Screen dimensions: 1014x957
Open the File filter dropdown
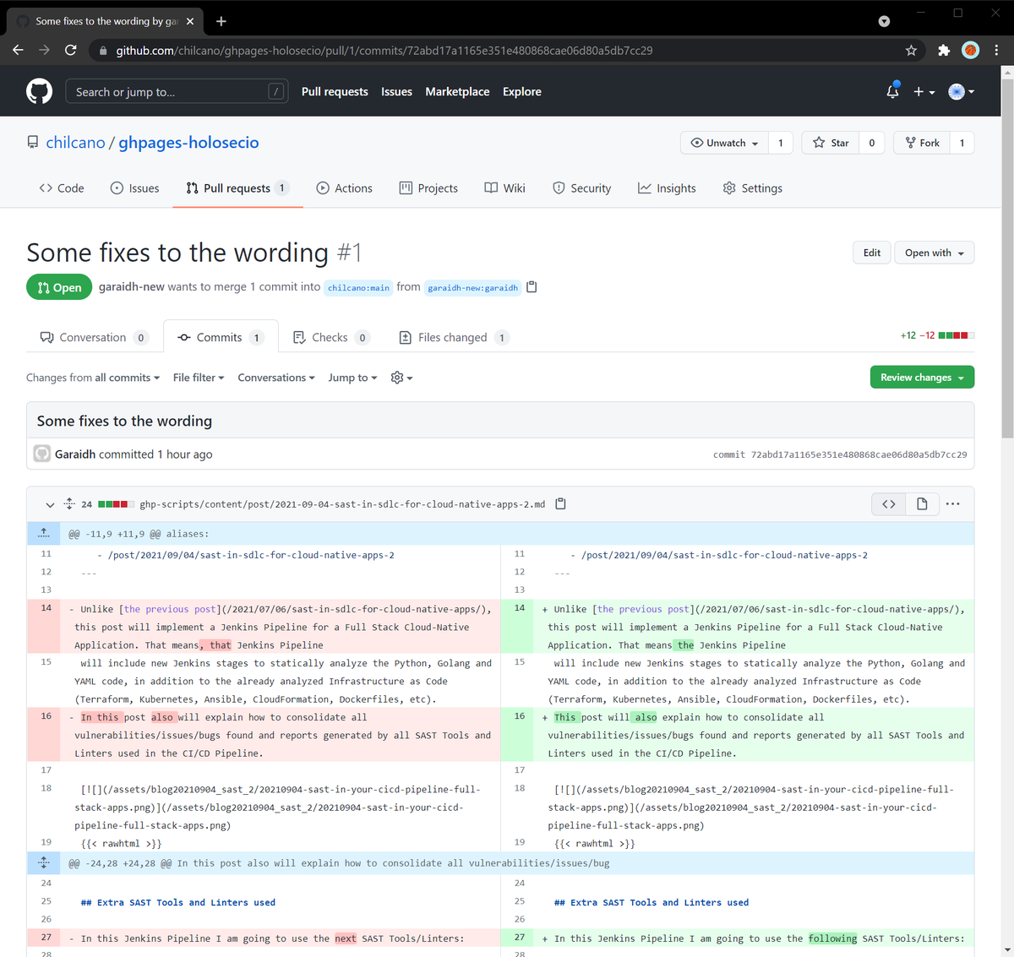tap(199, 378)
